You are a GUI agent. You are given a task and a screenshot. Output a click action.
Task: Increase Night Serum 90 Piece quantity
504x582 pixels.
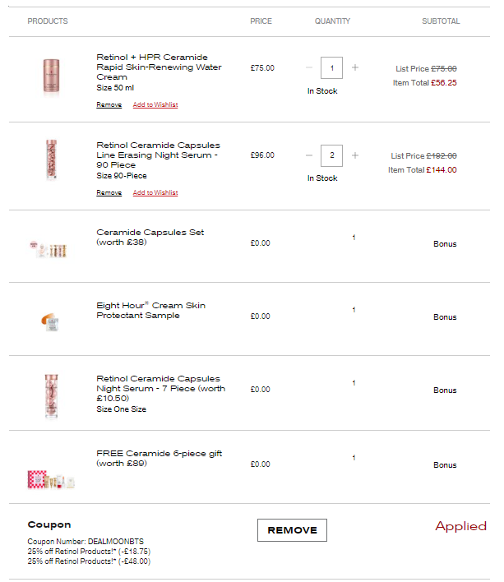tap(355, 155)
